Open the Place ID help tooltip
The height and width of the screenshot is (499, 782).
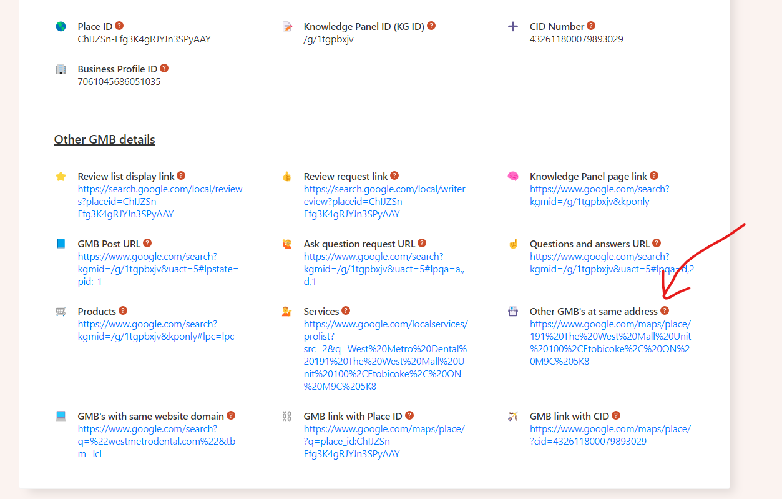coord(118,26)
